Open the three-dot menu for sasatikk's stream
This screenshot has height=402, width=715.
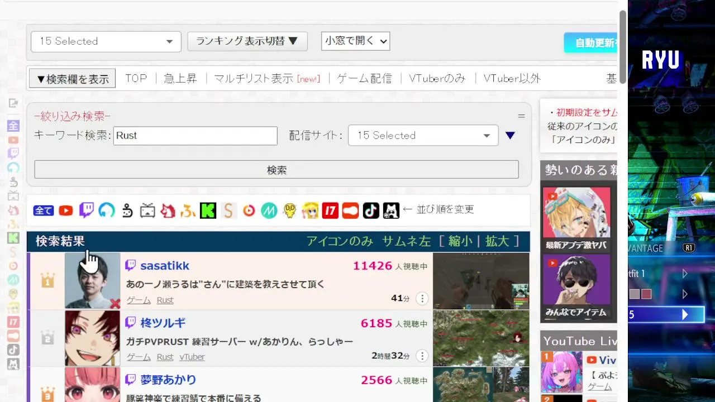(x=422, y=299)
